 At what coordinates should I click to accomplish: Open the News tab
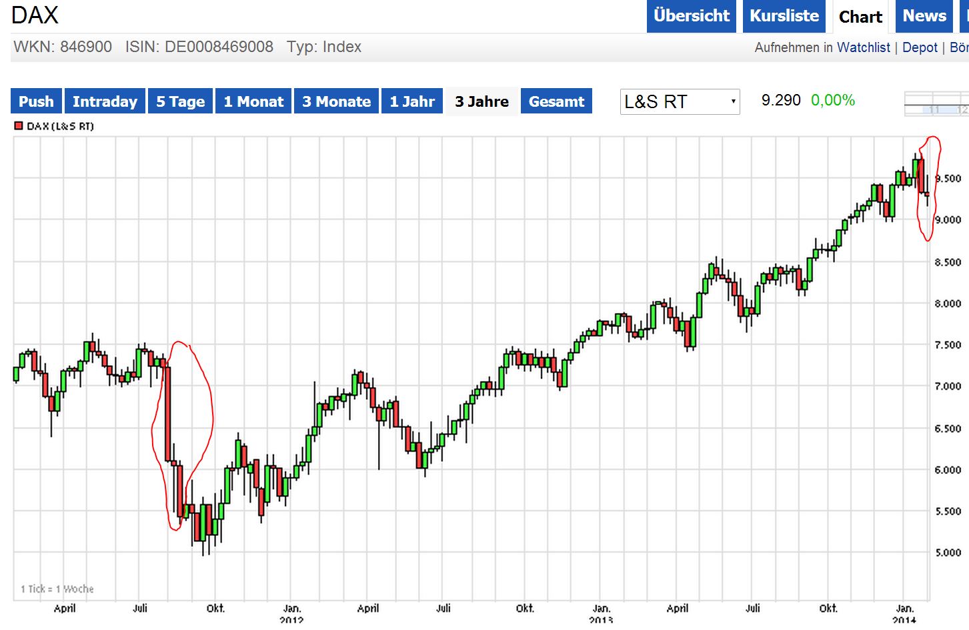pos(923,16)
